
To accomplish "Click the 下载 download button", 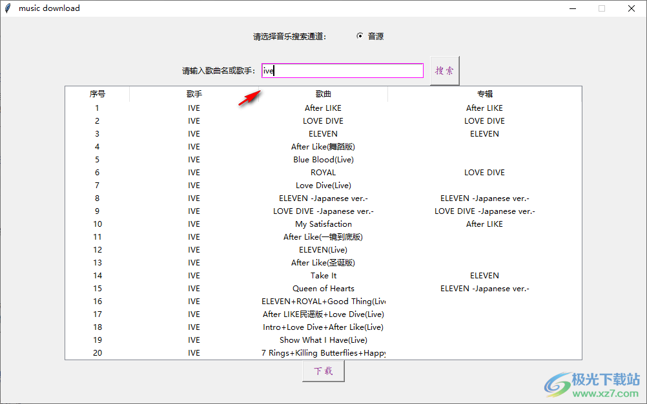I will pyautogui.click(x=323, y=371).
